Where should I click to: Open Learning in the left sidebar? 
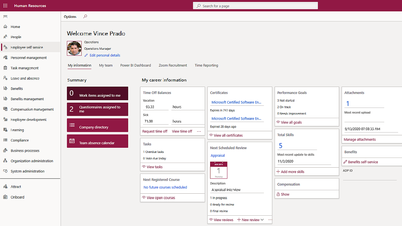17,130
